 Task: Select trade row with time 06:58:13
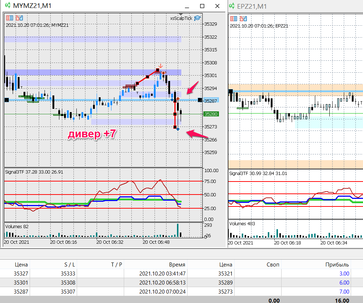click(x=182, y=282)
